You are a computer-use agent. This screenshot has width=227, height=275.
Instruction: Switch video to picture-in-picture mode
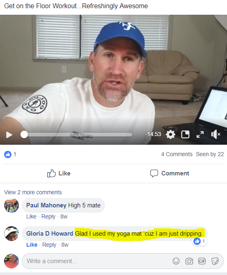185,134
